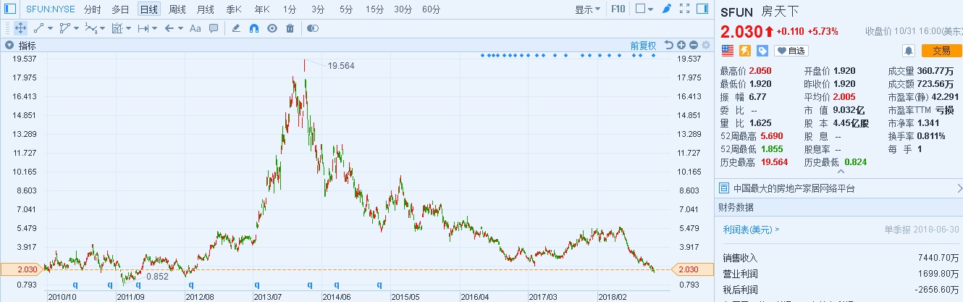Select the range measure tool
963x302 pixels.
coord(143,28)
